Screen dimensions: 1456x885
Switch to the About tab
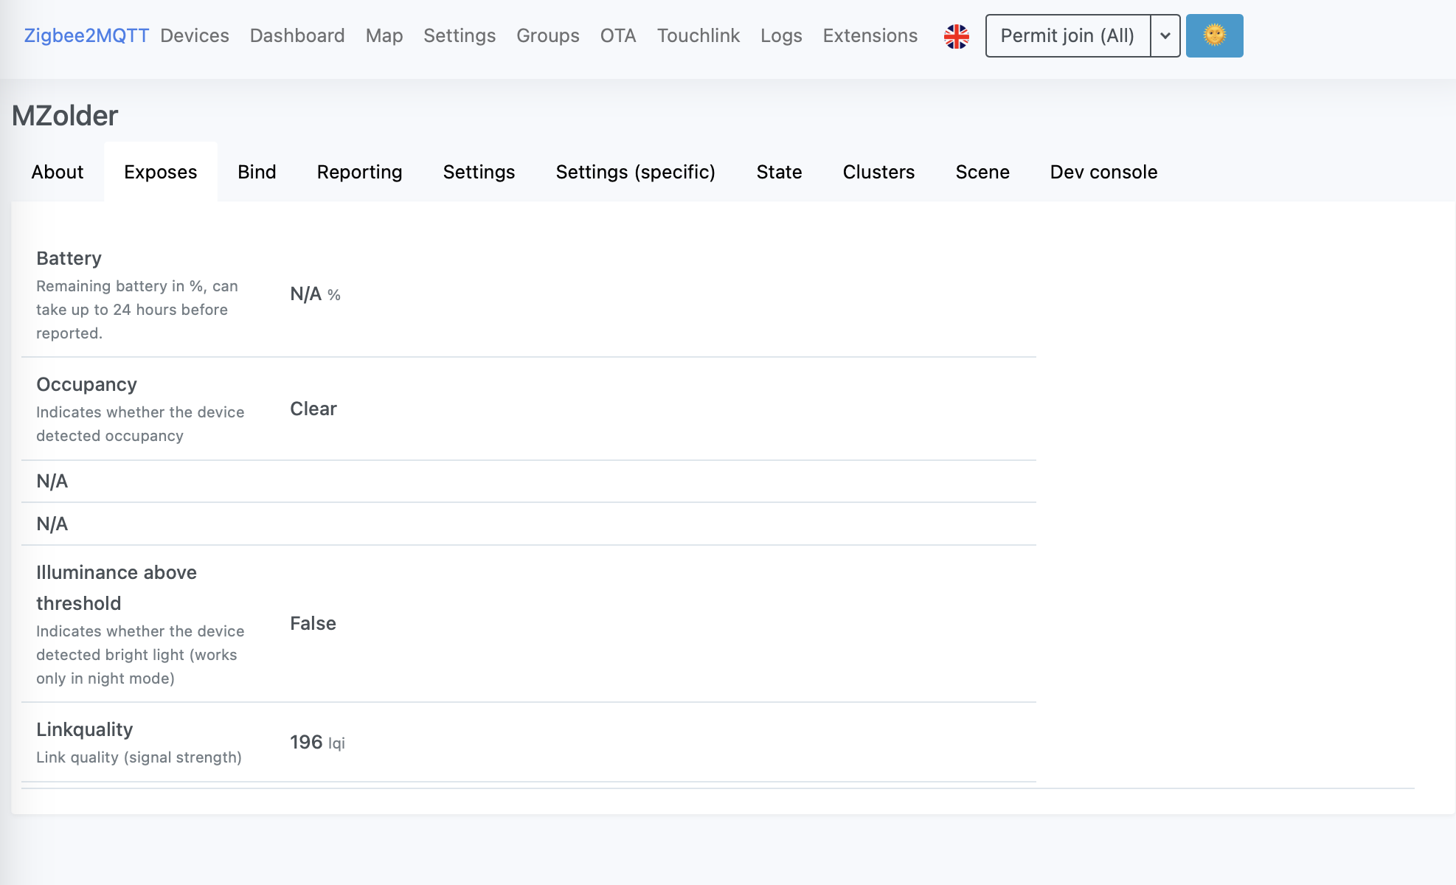(x=57, y=172)
